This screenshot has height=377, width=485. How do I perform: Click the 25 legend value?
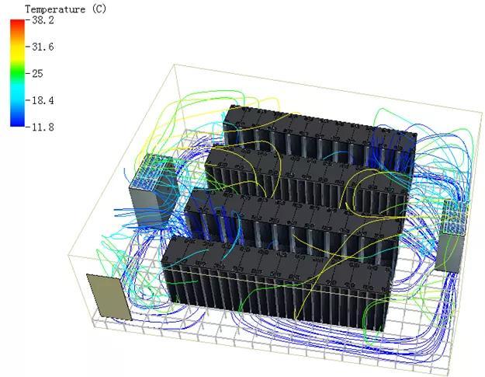click(x=37, y=74)
